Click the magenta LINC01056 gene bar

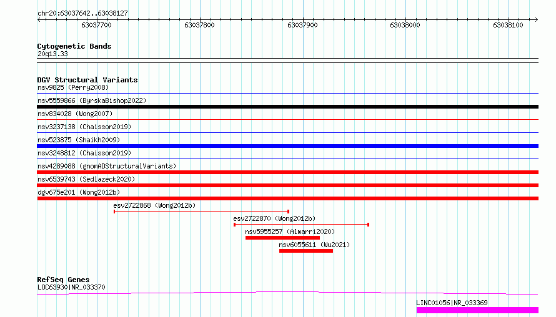point(477,310)
